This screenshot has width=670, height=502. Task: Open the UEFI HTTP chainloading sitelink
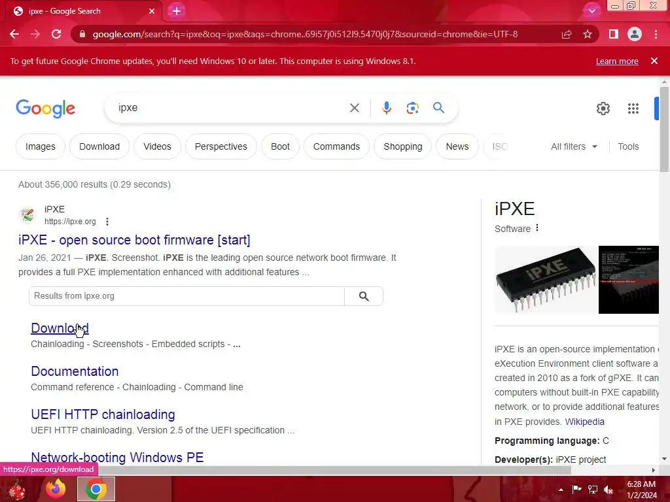[103, 414]
